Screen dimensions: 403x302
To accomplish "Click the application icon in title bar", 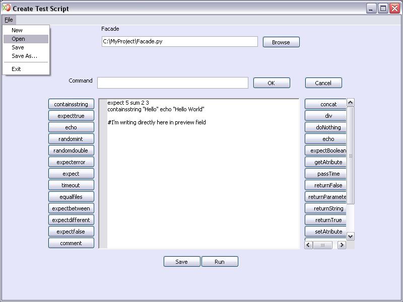I will [7, 8].
